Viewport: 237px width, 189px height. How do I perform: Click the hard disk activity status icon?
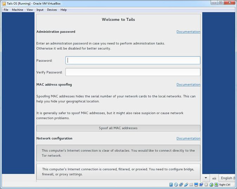[171, 185]
